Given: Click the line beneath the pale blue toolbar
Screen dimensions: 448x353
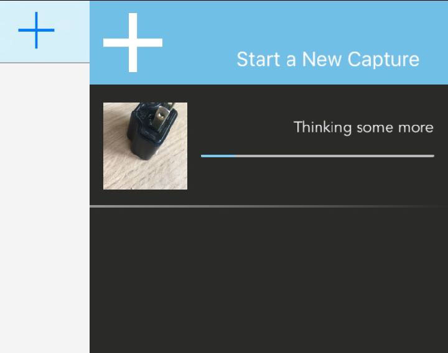Looking at the screenshot, I should pyautogui.click(x=45, y=63).
